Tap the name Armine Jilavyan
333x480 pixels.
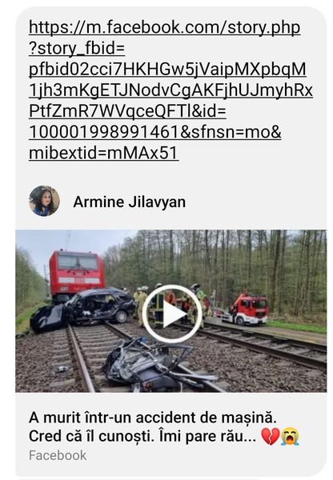[x=130, y=202]
